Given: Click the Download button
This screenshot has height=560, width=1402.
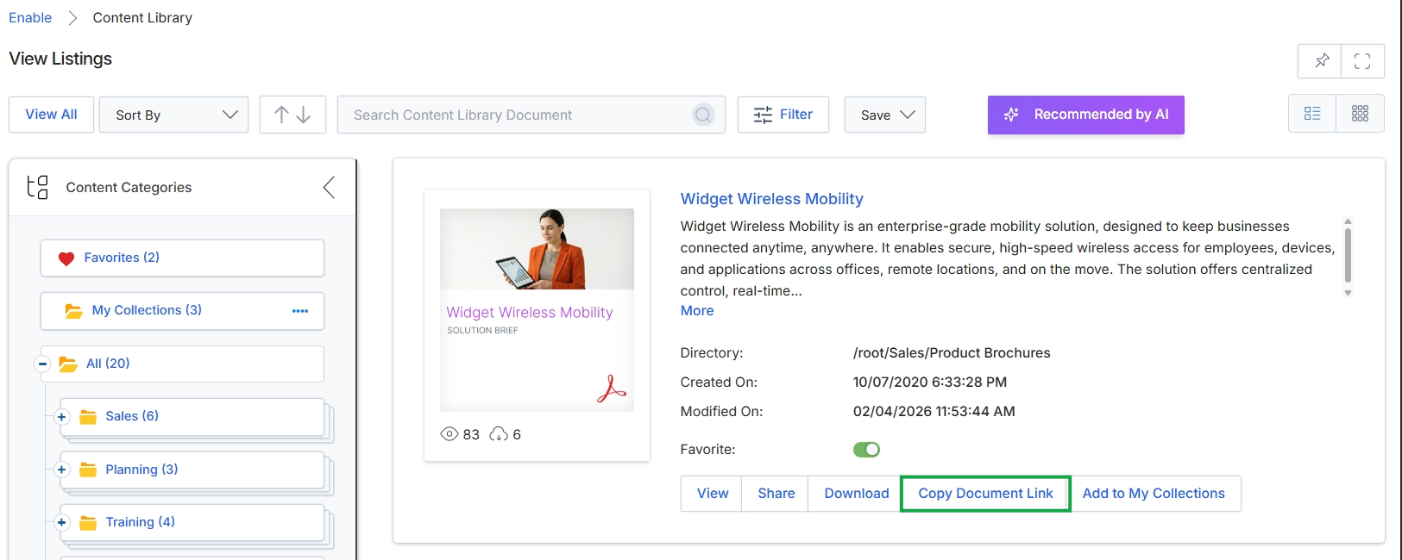Looking at the screenshot, I should [x=856, y=494].
